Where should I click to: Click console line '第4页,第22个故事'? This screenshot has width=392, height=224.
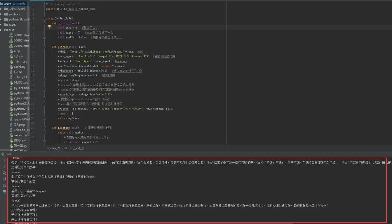point(23,167)
